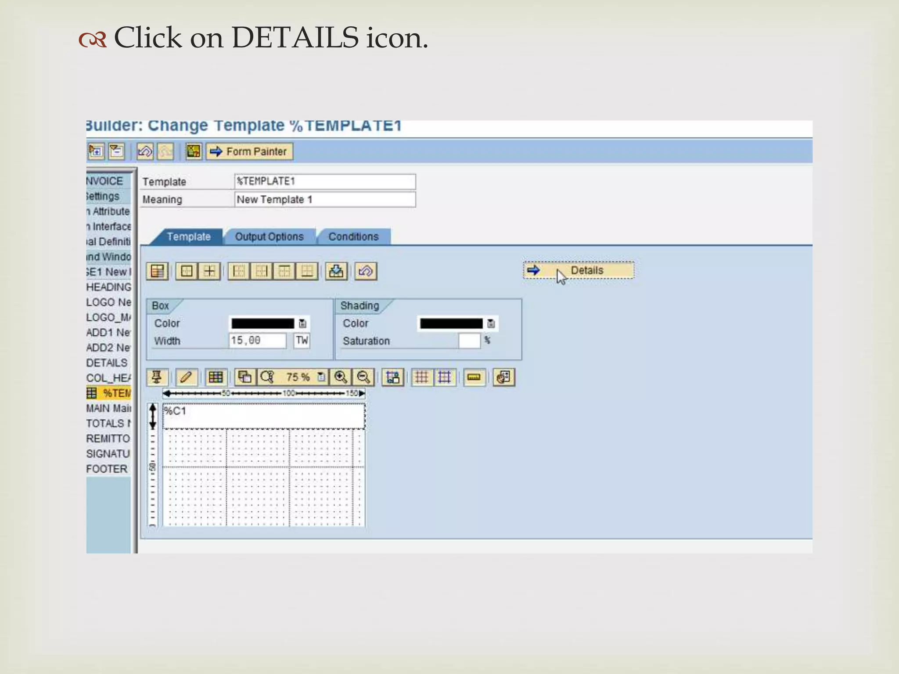Click the pushpin icon in layout toolbar
The image size is (899, 674).
(x=157, y=377)
